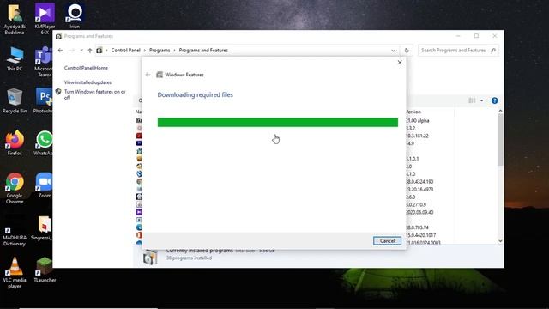Screen dimensions: 549x309
Task: Open the blue help icon
Action: tap(494, 100)
